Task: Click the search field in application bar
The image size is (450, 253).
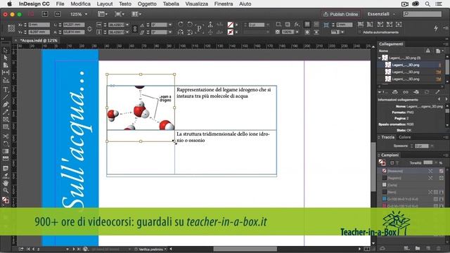Action: 422,14
